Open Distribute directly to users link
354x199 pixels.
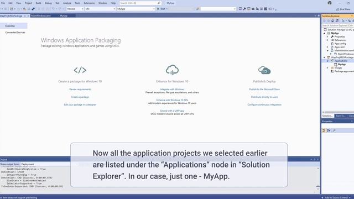(x=264, y=97)
